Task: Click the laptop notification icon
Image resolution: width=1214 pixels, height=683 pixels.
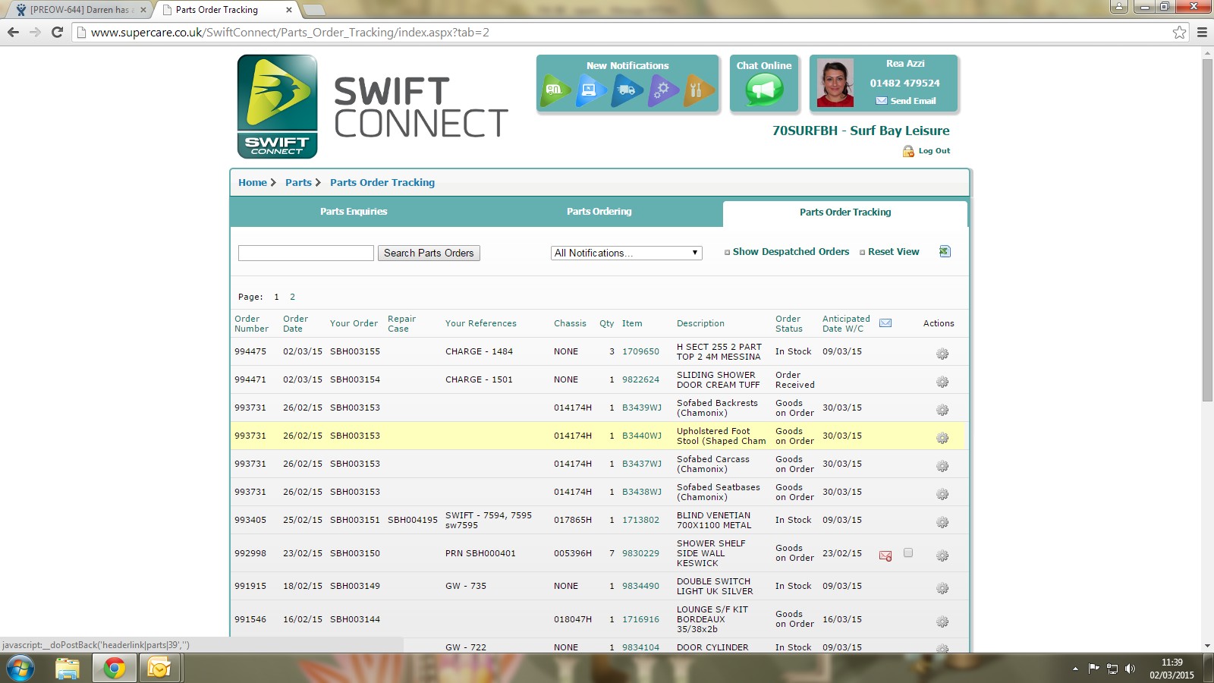Action: pyautogui.click(x=590, y=90)
